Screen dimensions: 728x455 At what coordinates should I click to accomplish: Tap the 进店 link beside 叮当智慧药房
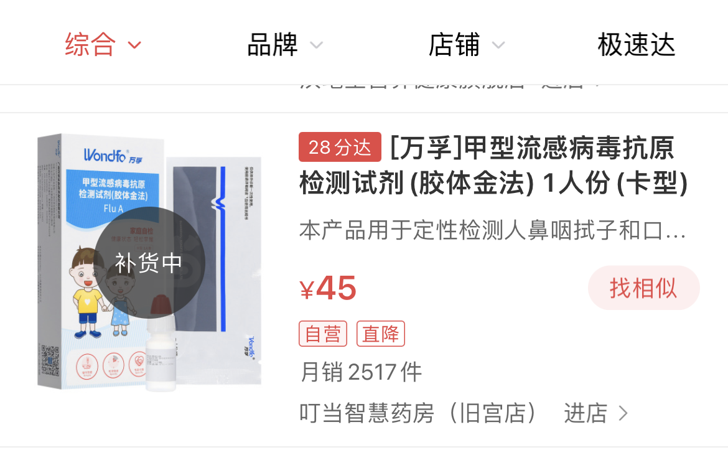coord(586,413)
